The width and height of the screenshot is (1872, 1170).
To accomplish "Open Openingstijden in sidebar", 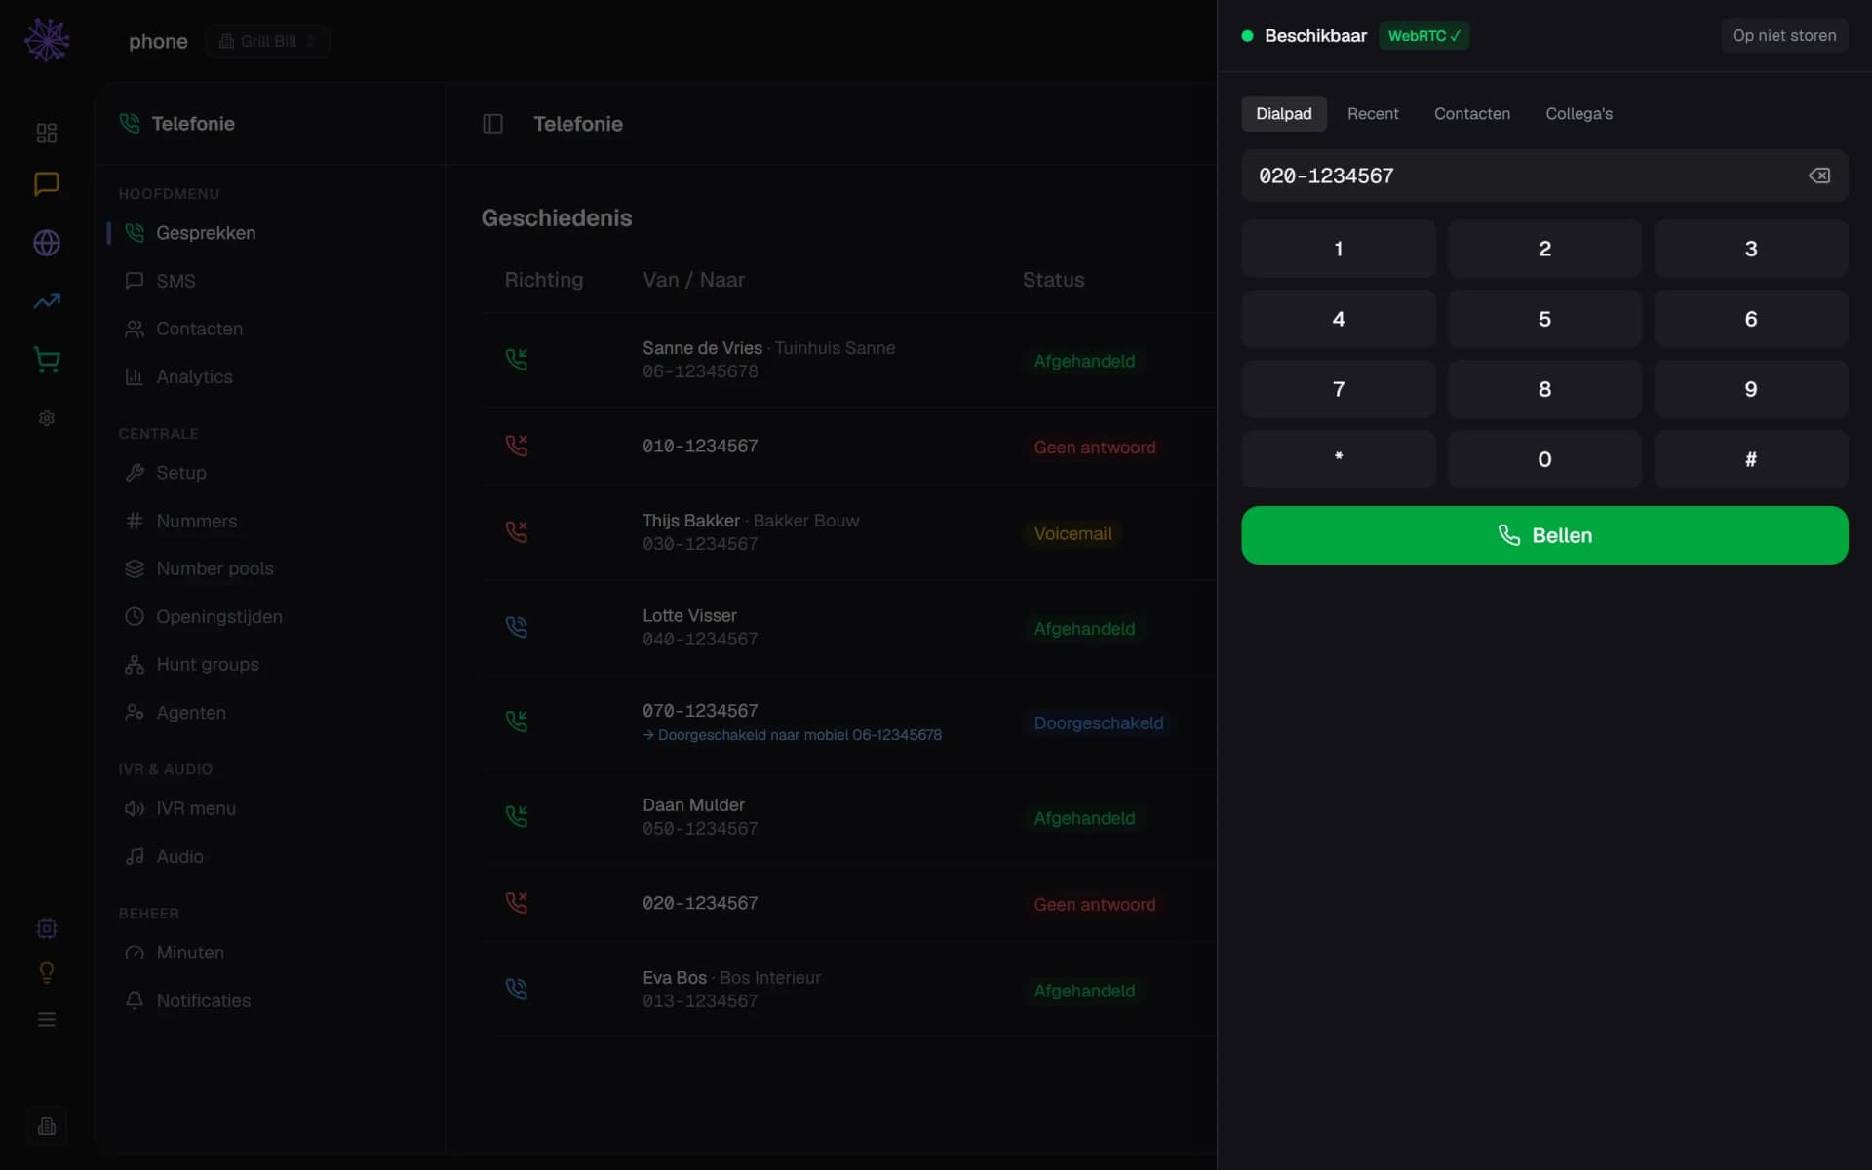I will pos(269,616).
